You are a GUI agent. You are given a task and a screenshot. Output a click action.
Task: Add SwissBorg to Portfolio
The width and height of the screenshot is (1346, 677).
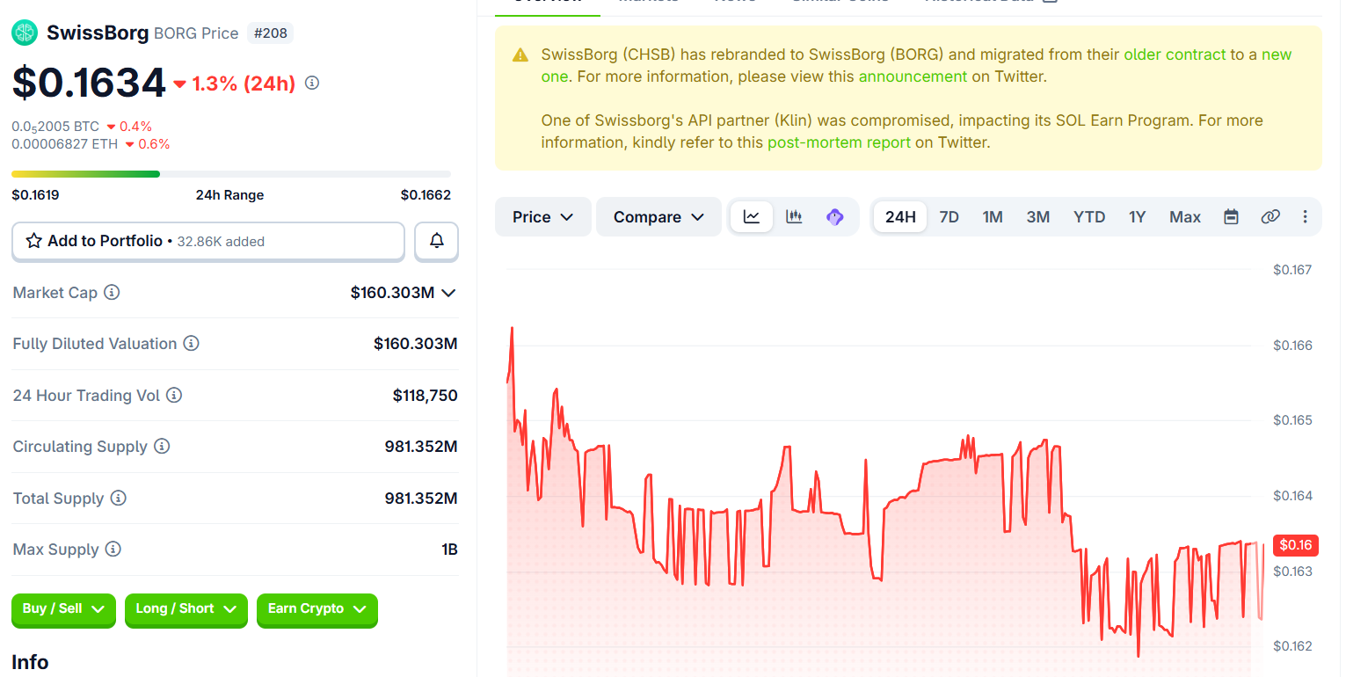[208, 241]
